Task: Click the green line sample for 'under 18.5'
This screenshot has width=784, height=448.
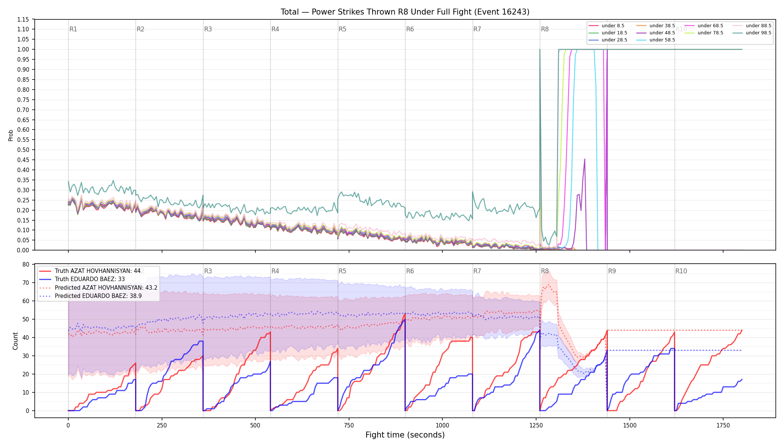Action: [x=594, y=33]
